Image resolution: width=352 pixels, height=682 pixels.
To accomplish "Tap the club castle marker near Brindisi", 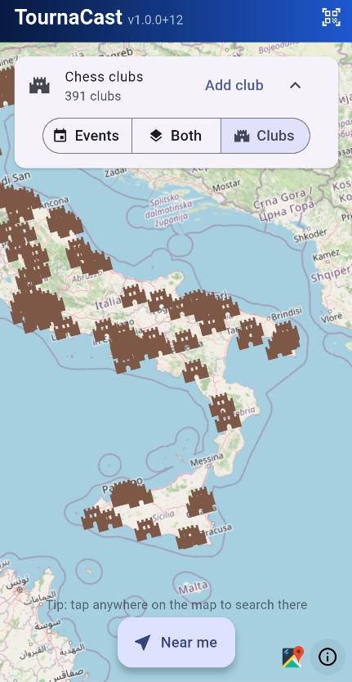I will 283,339.
